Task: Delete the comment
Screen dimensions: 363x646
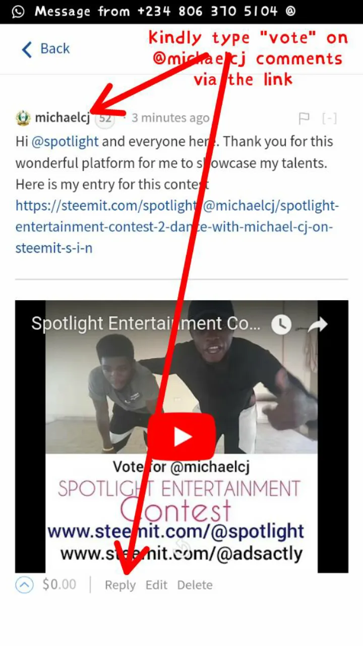Action: [195, 585]
